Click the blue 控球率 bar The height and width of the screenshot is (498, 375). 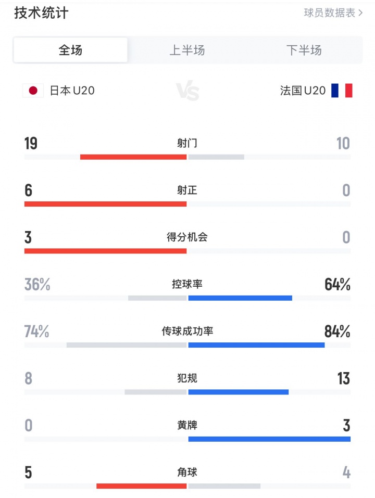pyautogui.click(x=240, y=298)
